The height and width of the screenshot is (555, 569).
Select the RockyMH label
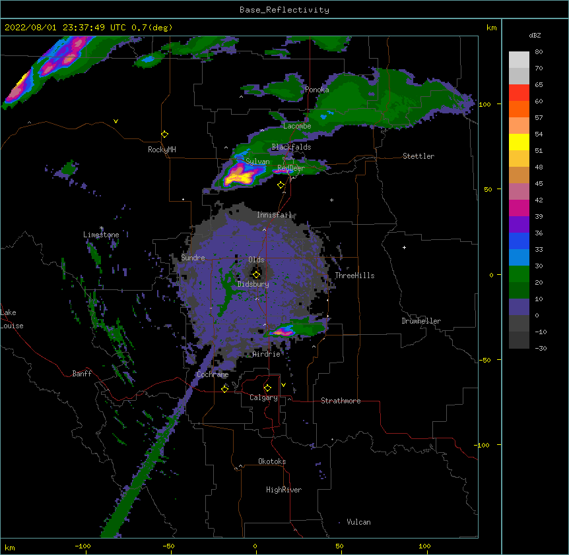point(162,150)
